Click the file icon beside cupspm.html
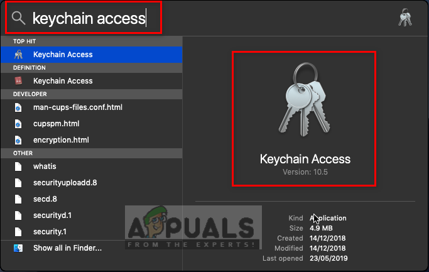 pos(18,124)
